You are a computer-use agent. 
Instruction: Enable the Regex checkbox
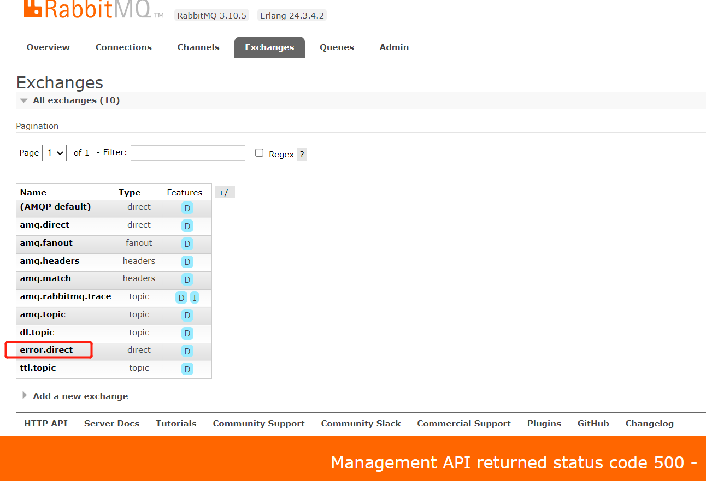[260, 153]
